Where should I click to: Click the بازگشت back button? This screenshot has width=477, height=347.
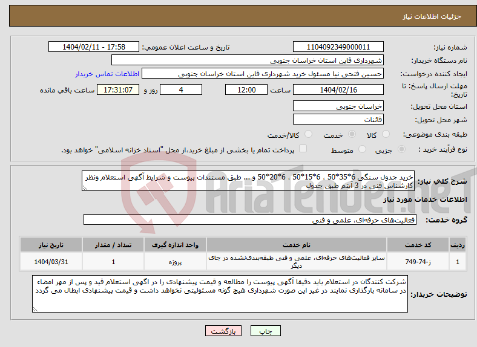[223, 331]
